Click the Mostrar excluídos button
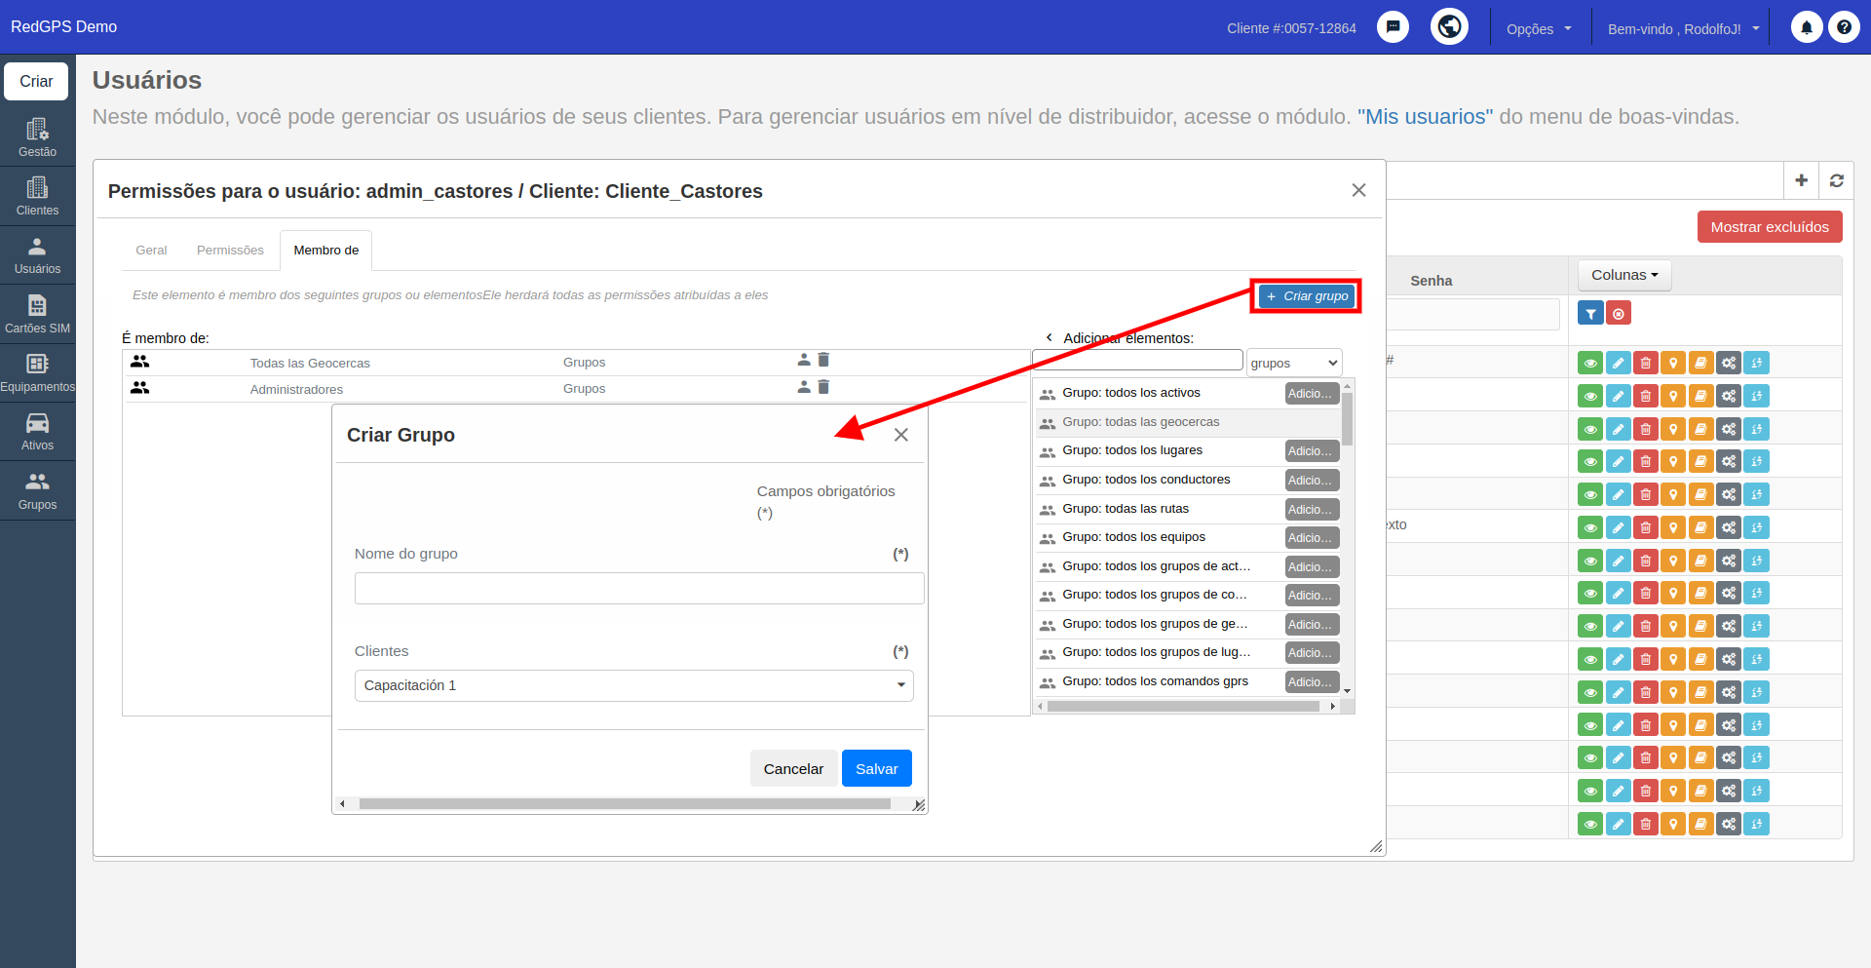Image resolution: width=1871 pixels, height=968 pixels. [1770, 226]
